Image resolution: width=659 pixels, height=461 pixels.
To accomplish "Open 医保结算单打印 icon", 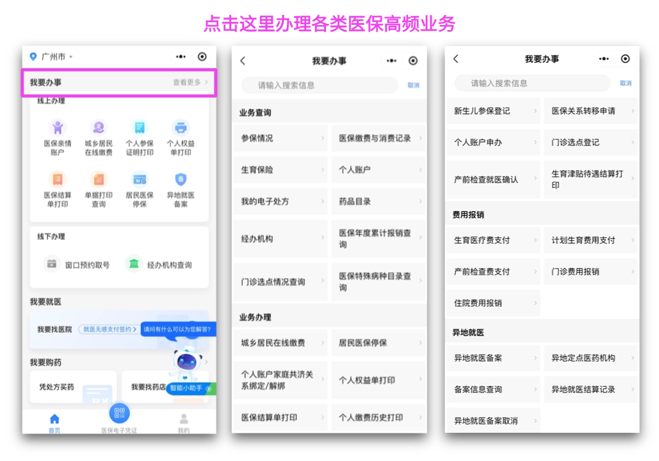I will pyautogui.click(x=58, y=180).
